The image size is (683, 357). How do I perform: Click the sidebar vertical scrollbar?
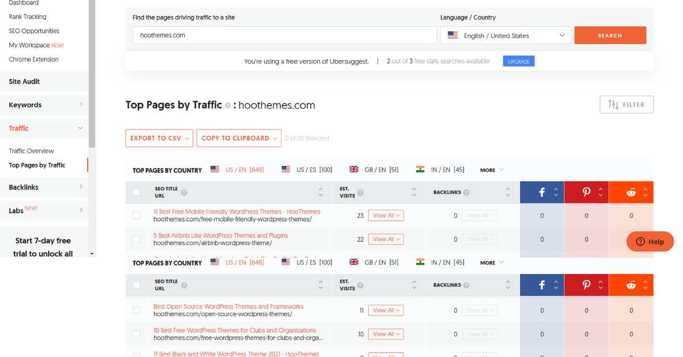coord(92,74)
